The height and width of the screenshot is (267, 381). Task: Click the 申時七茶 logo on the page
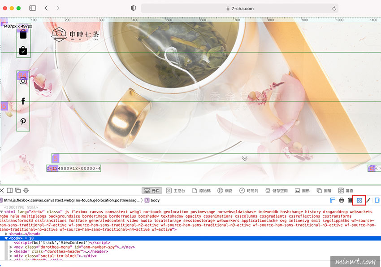[x=76, y=35]
